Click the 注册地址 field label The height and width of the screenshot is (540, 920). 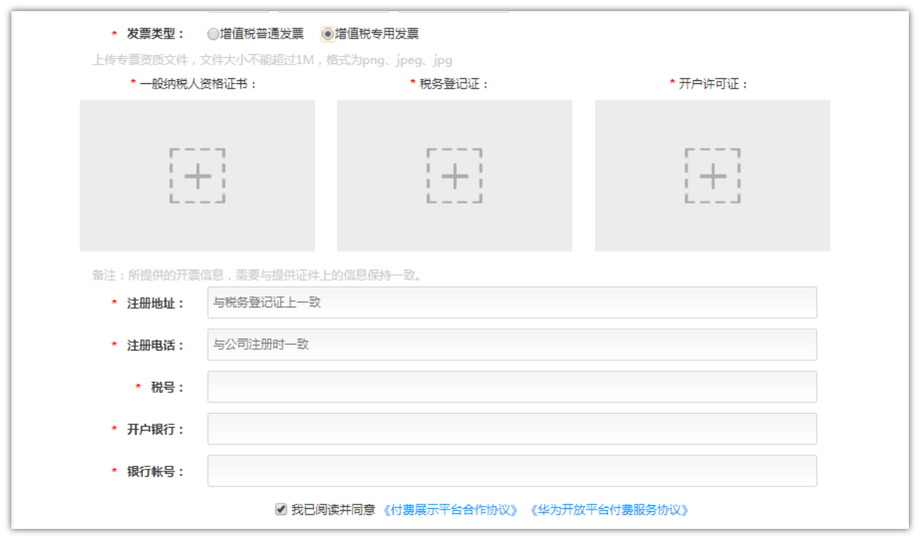[x=154, y=303]
